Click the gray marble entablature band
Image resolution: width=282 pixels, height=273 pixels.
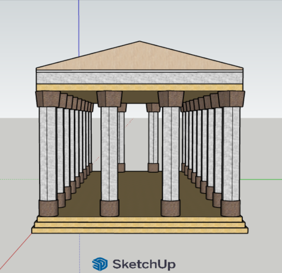click(x=140, y=78)
